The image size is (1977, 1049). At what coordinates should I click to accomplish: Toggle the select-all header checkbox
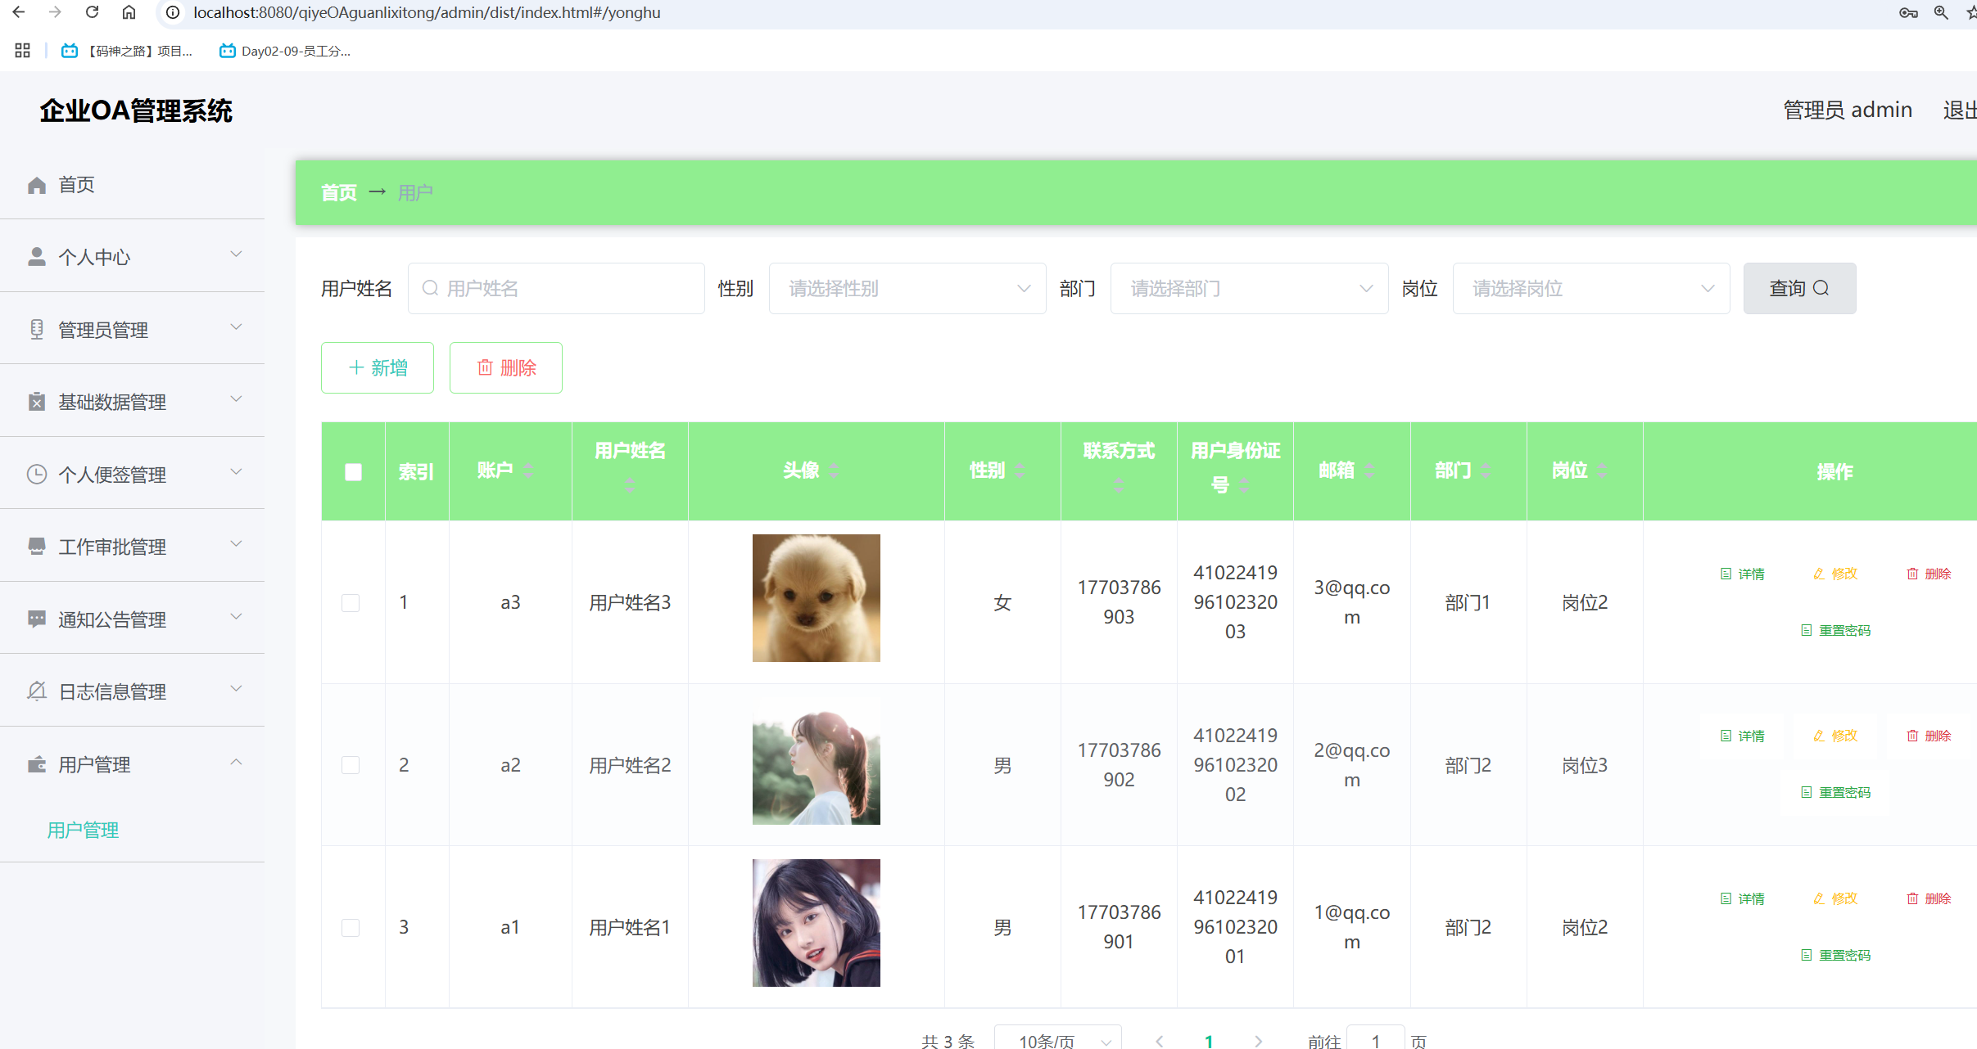click(x=353, y=472)
